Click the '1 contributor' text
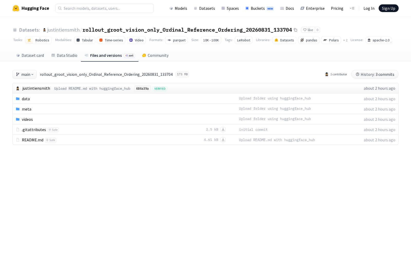Screen dimensions: 411x257 tap(339, 74)
